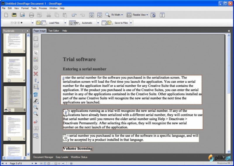The height and width of the screenshot is (166, 234).
Task: Click the Redo arrow icon
Action: tap(82, 15)
